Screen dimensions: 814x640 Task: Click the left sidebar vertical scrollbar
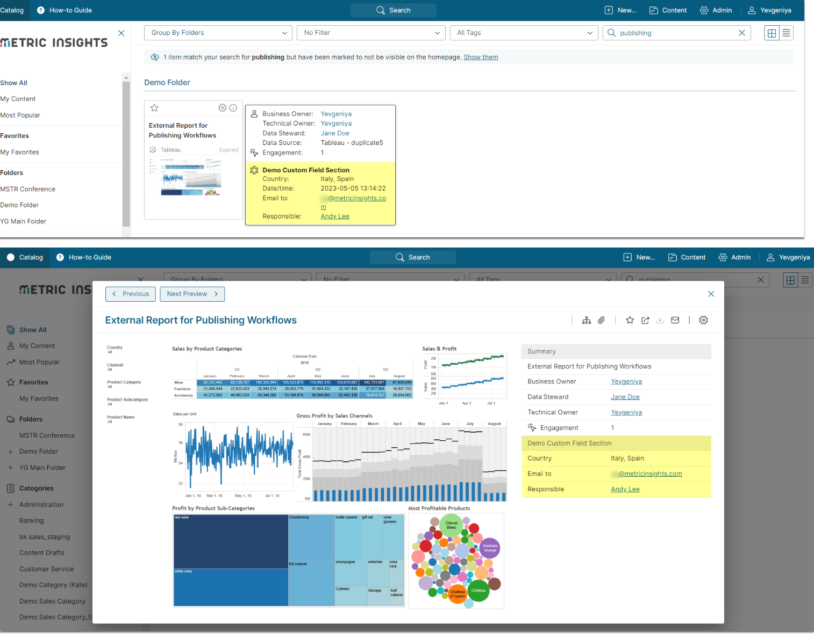126,150
